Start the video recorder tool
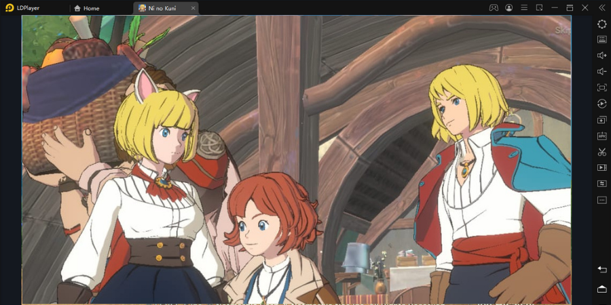 coord(601,167)
